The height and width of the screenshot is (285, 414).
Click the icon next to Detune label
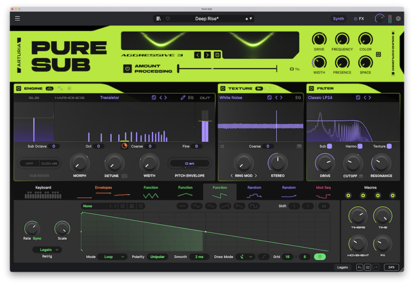(x=124, y=176)
